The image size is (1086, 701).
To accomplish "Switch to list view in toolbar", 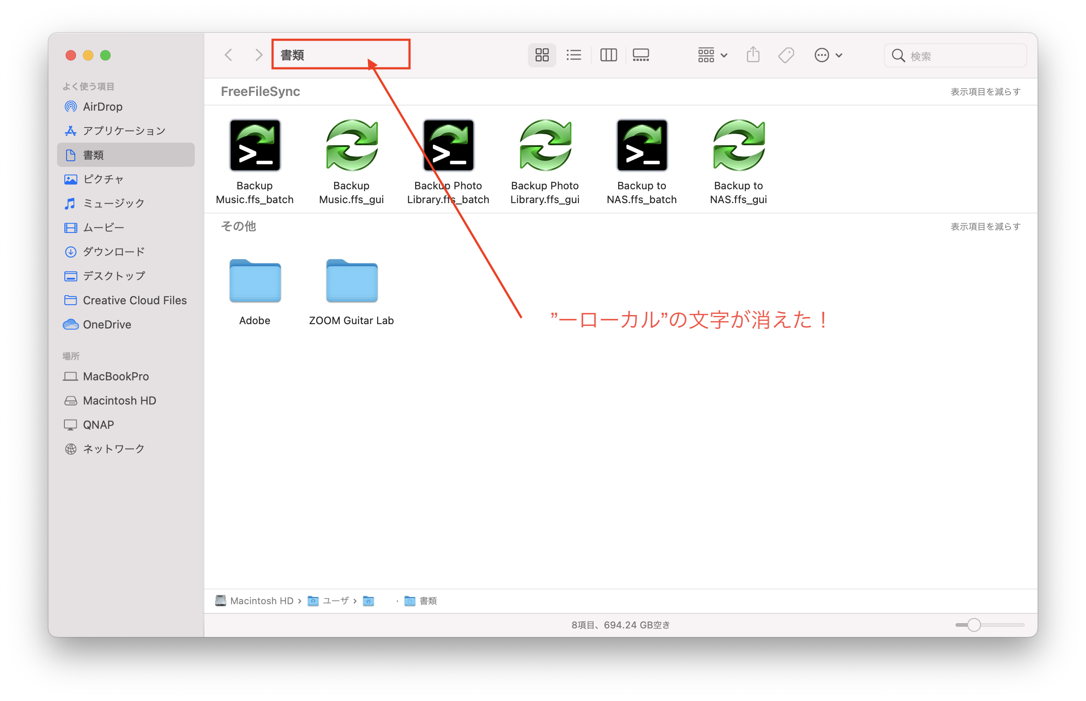I will pos(574,55).
